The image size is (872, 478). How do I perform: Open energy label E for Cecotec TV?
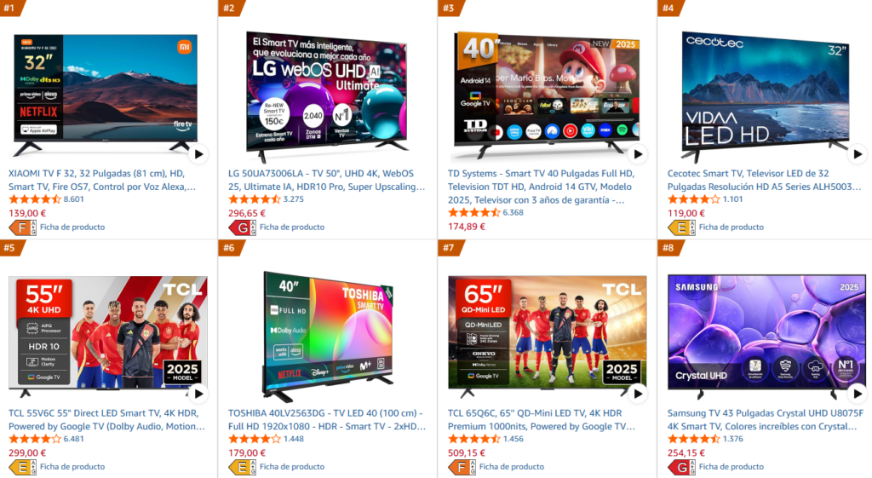coord(682,227)
